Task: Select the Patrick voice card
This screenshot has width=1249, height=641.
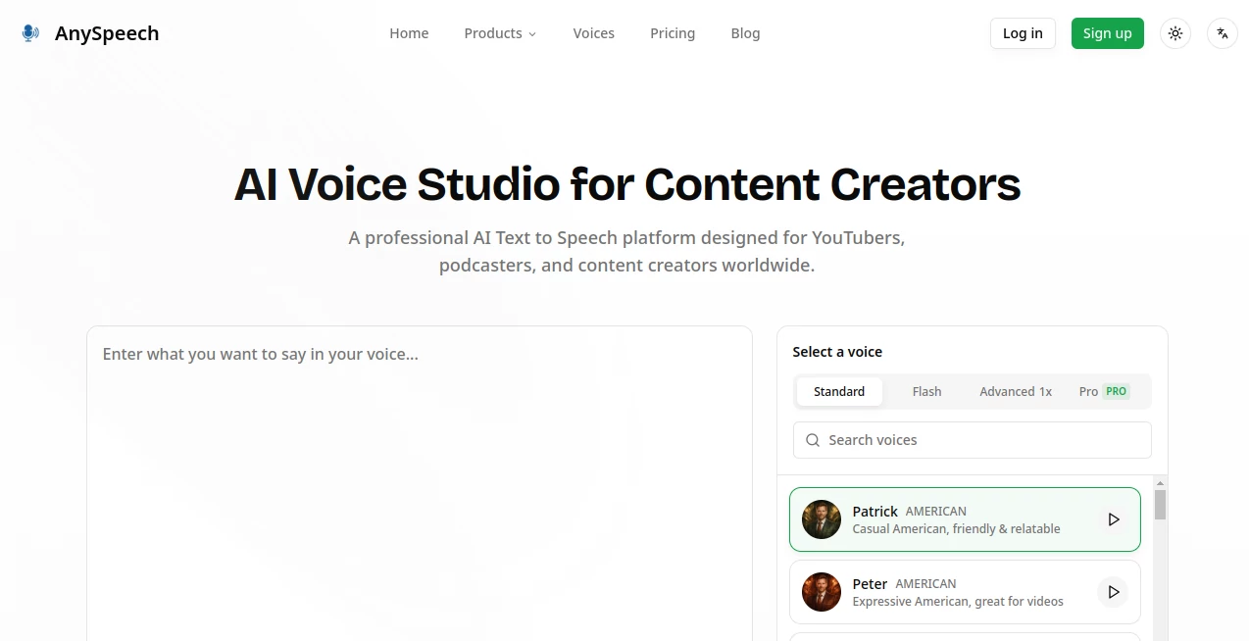Action: pyautogui.click(x=965, y=519)
